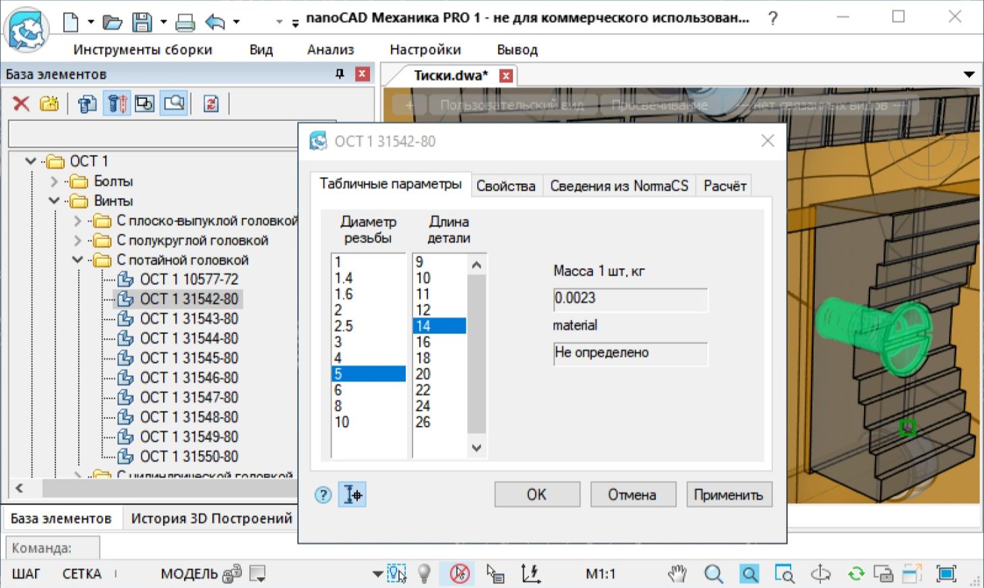Click the length list scroll-down arrow
Viewport: 984px width, 588px height.
(x=476, y=448)
